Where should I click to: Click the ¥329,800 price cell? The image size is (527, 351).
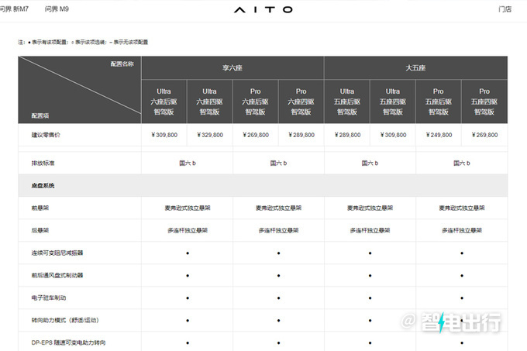(x=210, y=135)
